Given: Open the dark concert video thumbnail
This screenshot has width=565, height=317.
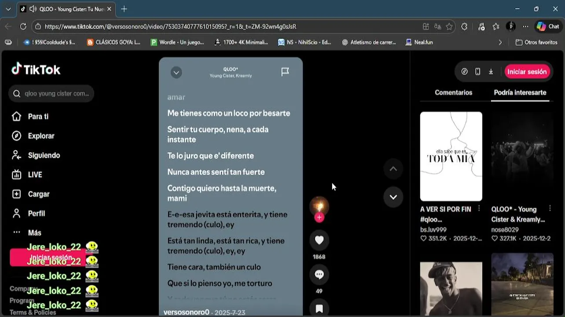Looking at the screenshot, I should pos(522,156).
